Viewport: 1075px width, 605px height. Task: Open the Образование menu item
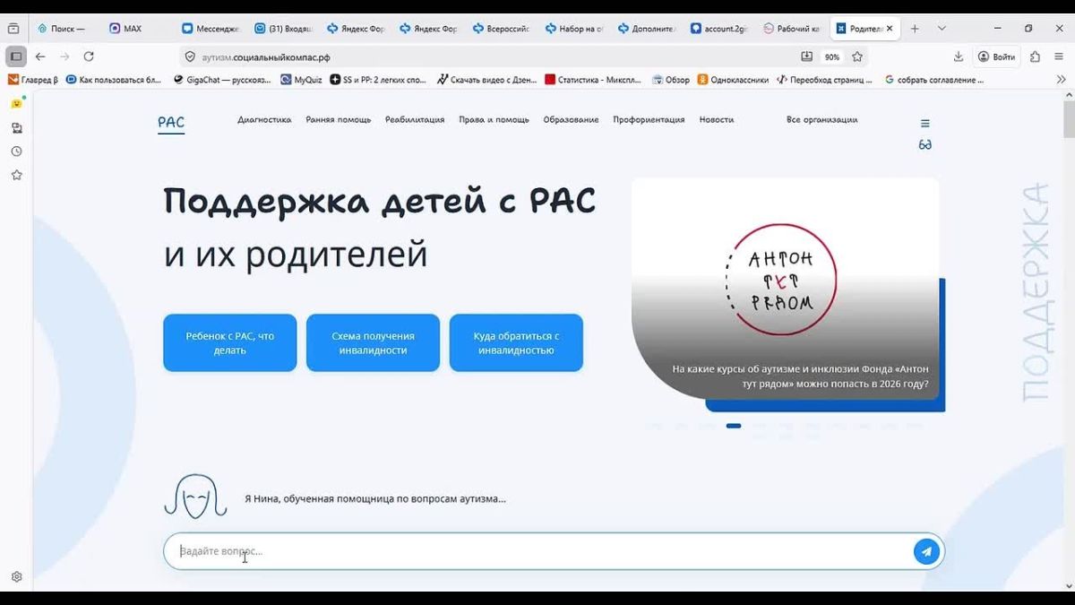click(571, 119)
